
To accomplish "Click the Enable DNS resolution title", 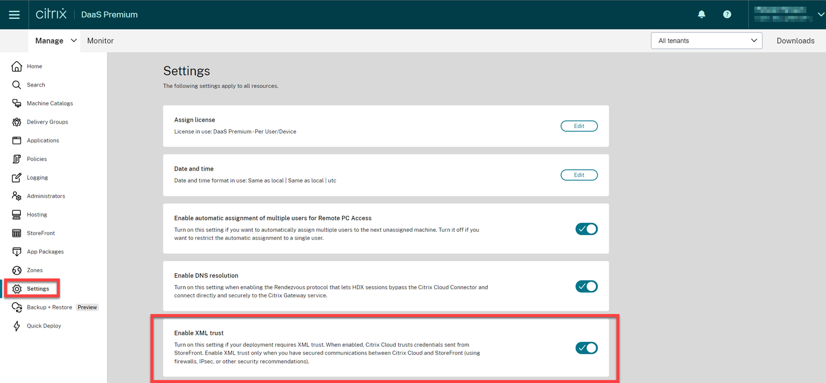I will coord(206,276).
